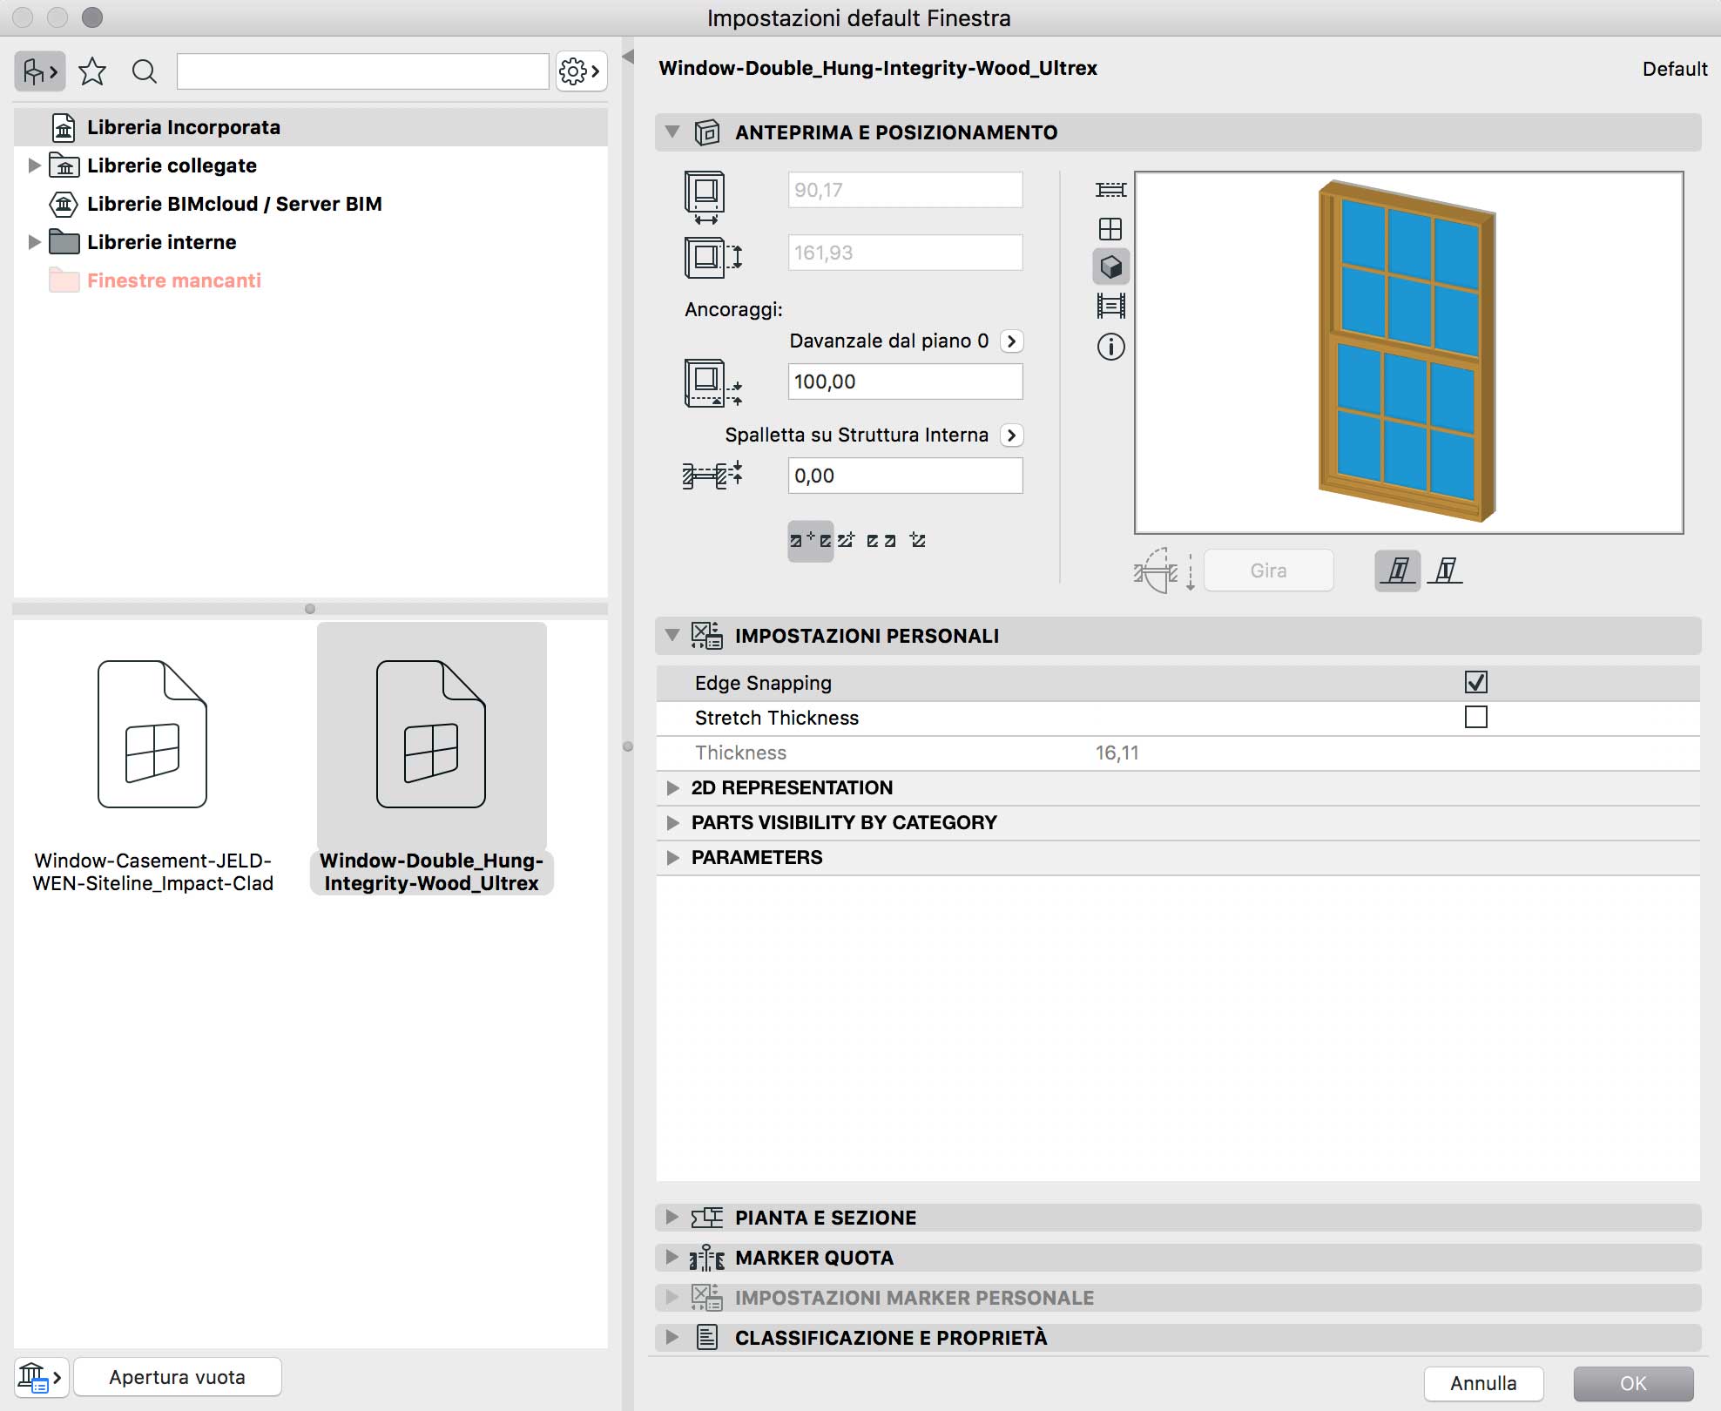Screen dimensions: 1721x1411
Task: Select the first reveal anchor toggle
Action: point(810,541)
